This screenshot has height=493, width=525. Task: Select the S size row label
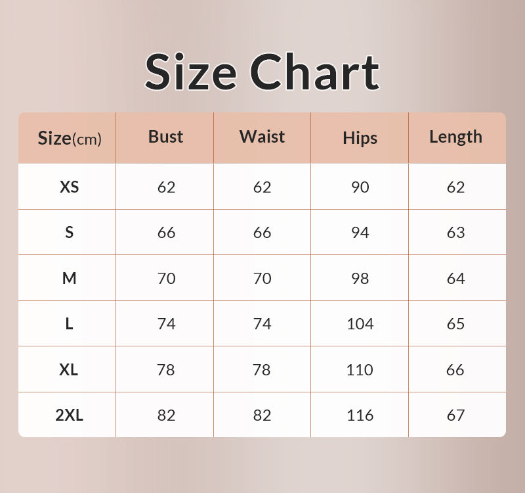(x=69, y=233)
